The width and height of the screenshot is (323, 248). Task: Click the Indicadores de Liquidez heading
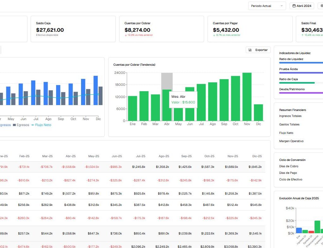pos(295,53)
